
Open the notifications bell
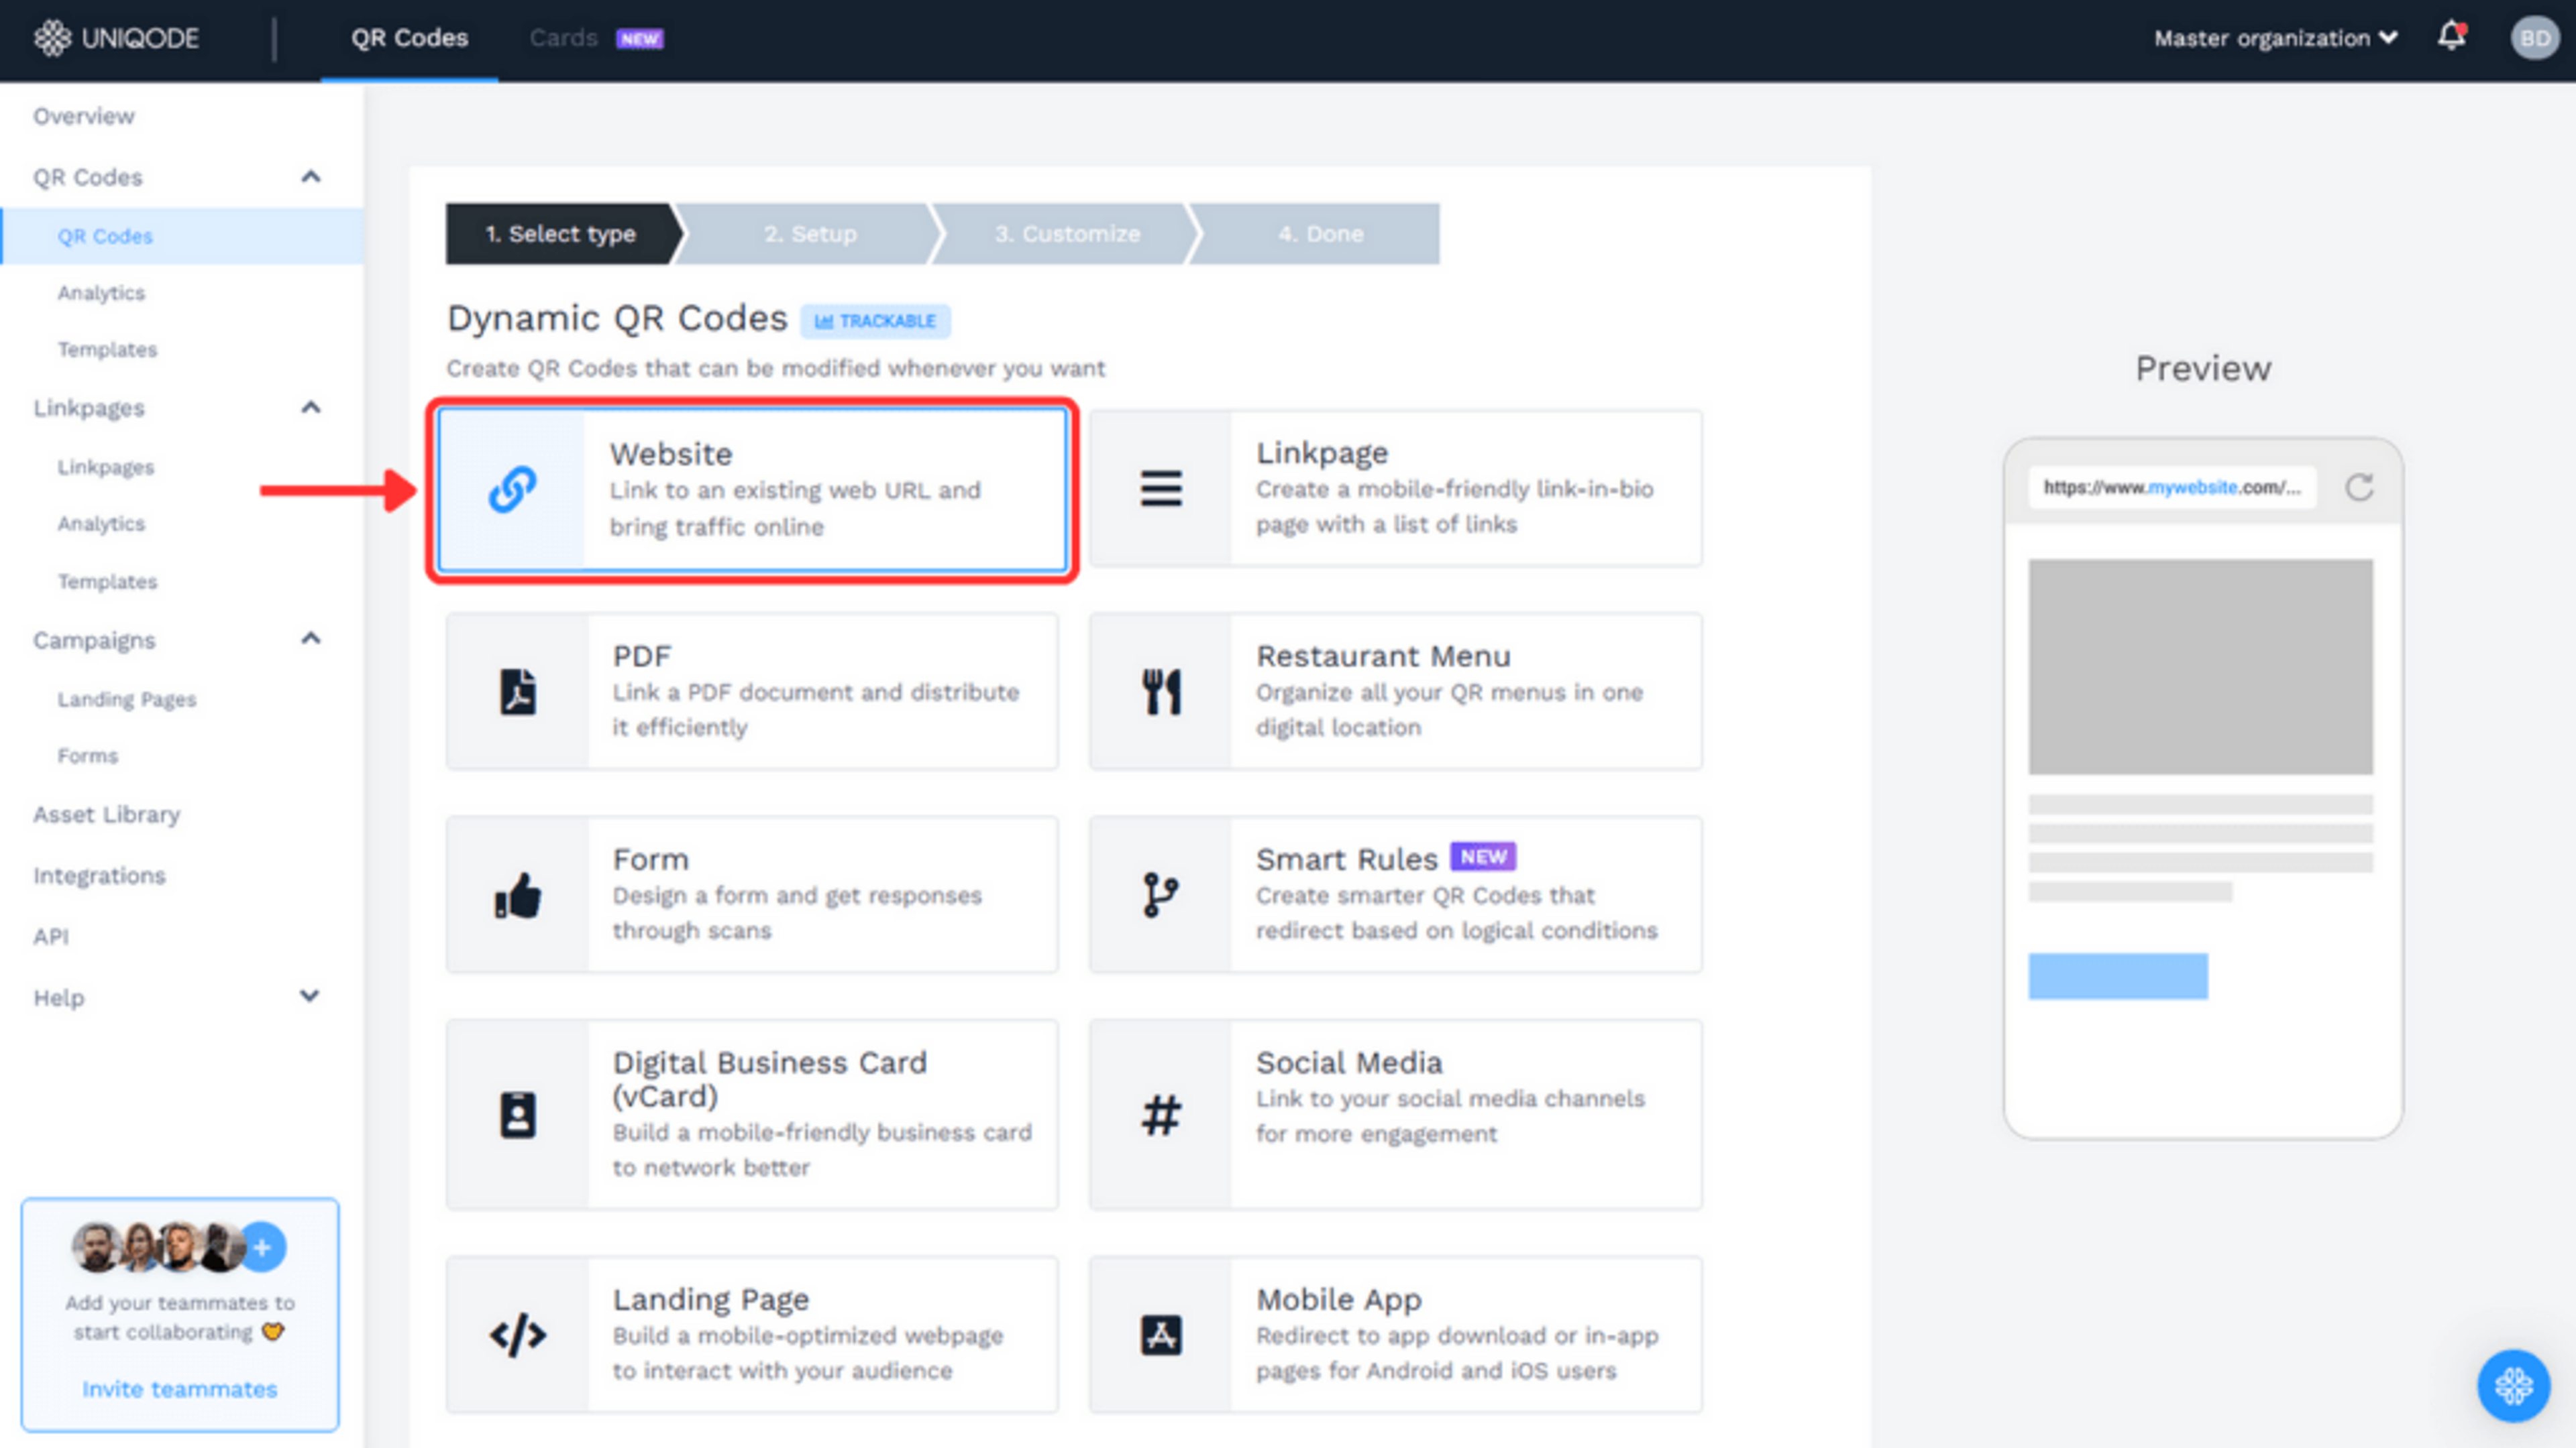point(2451,37)
